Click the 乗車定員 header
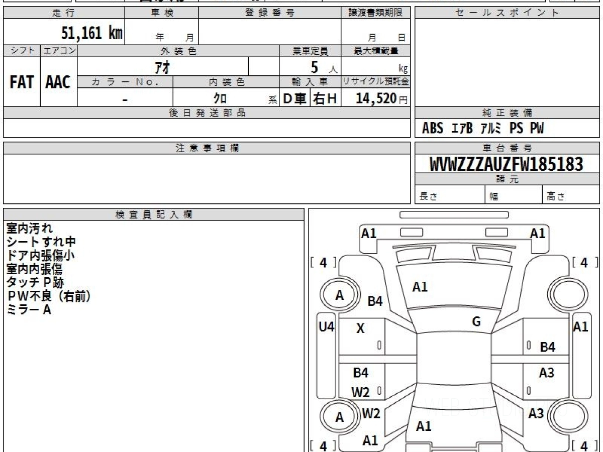Screen dimensions: 603x452 (x=310, y=51)
